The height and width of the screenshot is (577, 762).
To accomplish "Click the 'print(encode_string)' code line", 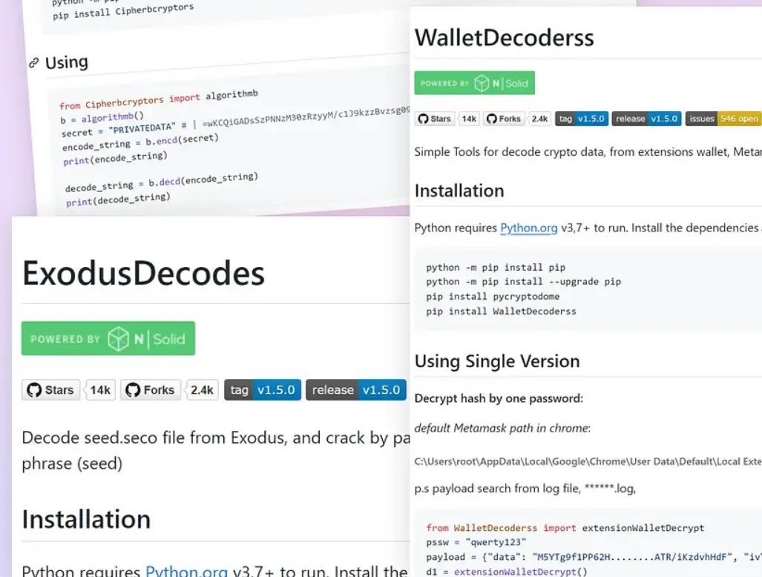I will point(115,158).
